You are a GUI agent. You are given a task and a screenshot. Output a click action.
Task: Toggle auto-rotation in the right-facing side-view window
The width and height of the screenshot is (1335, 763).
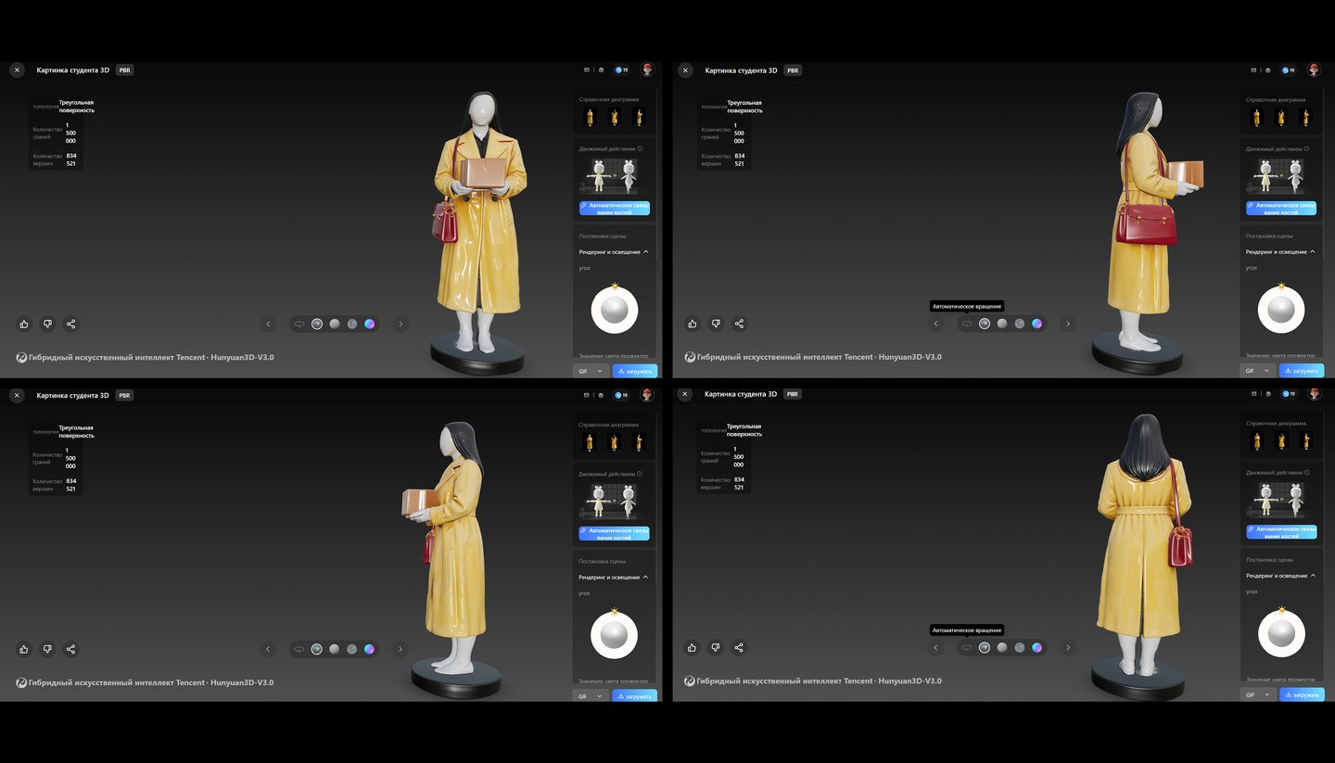[x=967, y=324]
